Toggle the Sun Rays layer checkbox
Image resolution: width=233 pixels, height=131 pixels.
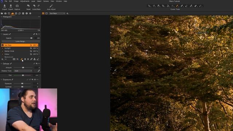click(3, 45)
